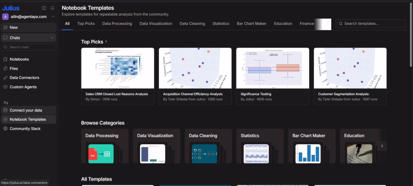Click the Sales CRM Closed Lost Reasons Analysis title
413x186 pixels.
[117, 94]
